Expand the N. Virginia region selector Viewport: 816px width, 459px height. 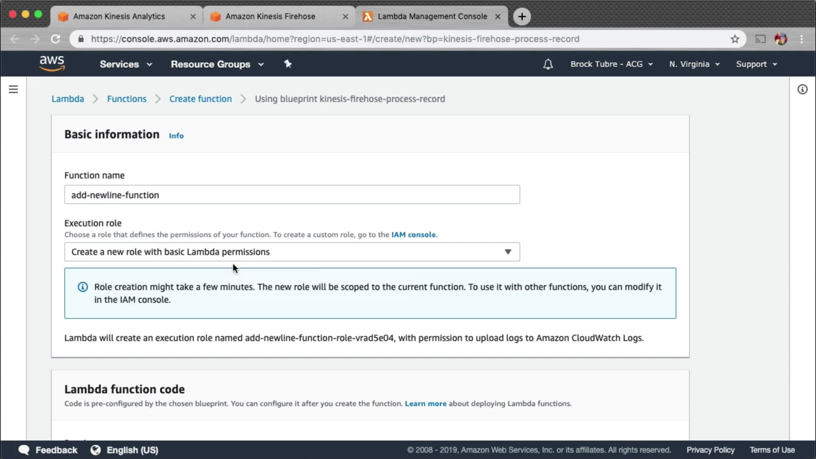point(694,64)
